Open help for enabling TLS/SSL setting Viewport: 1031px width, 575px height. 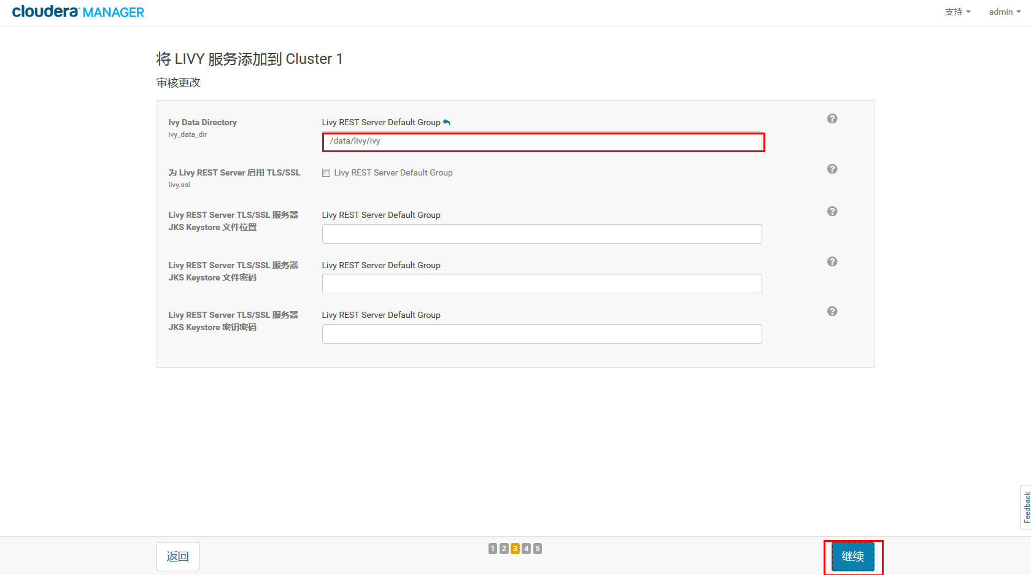(x=832, y=169)
